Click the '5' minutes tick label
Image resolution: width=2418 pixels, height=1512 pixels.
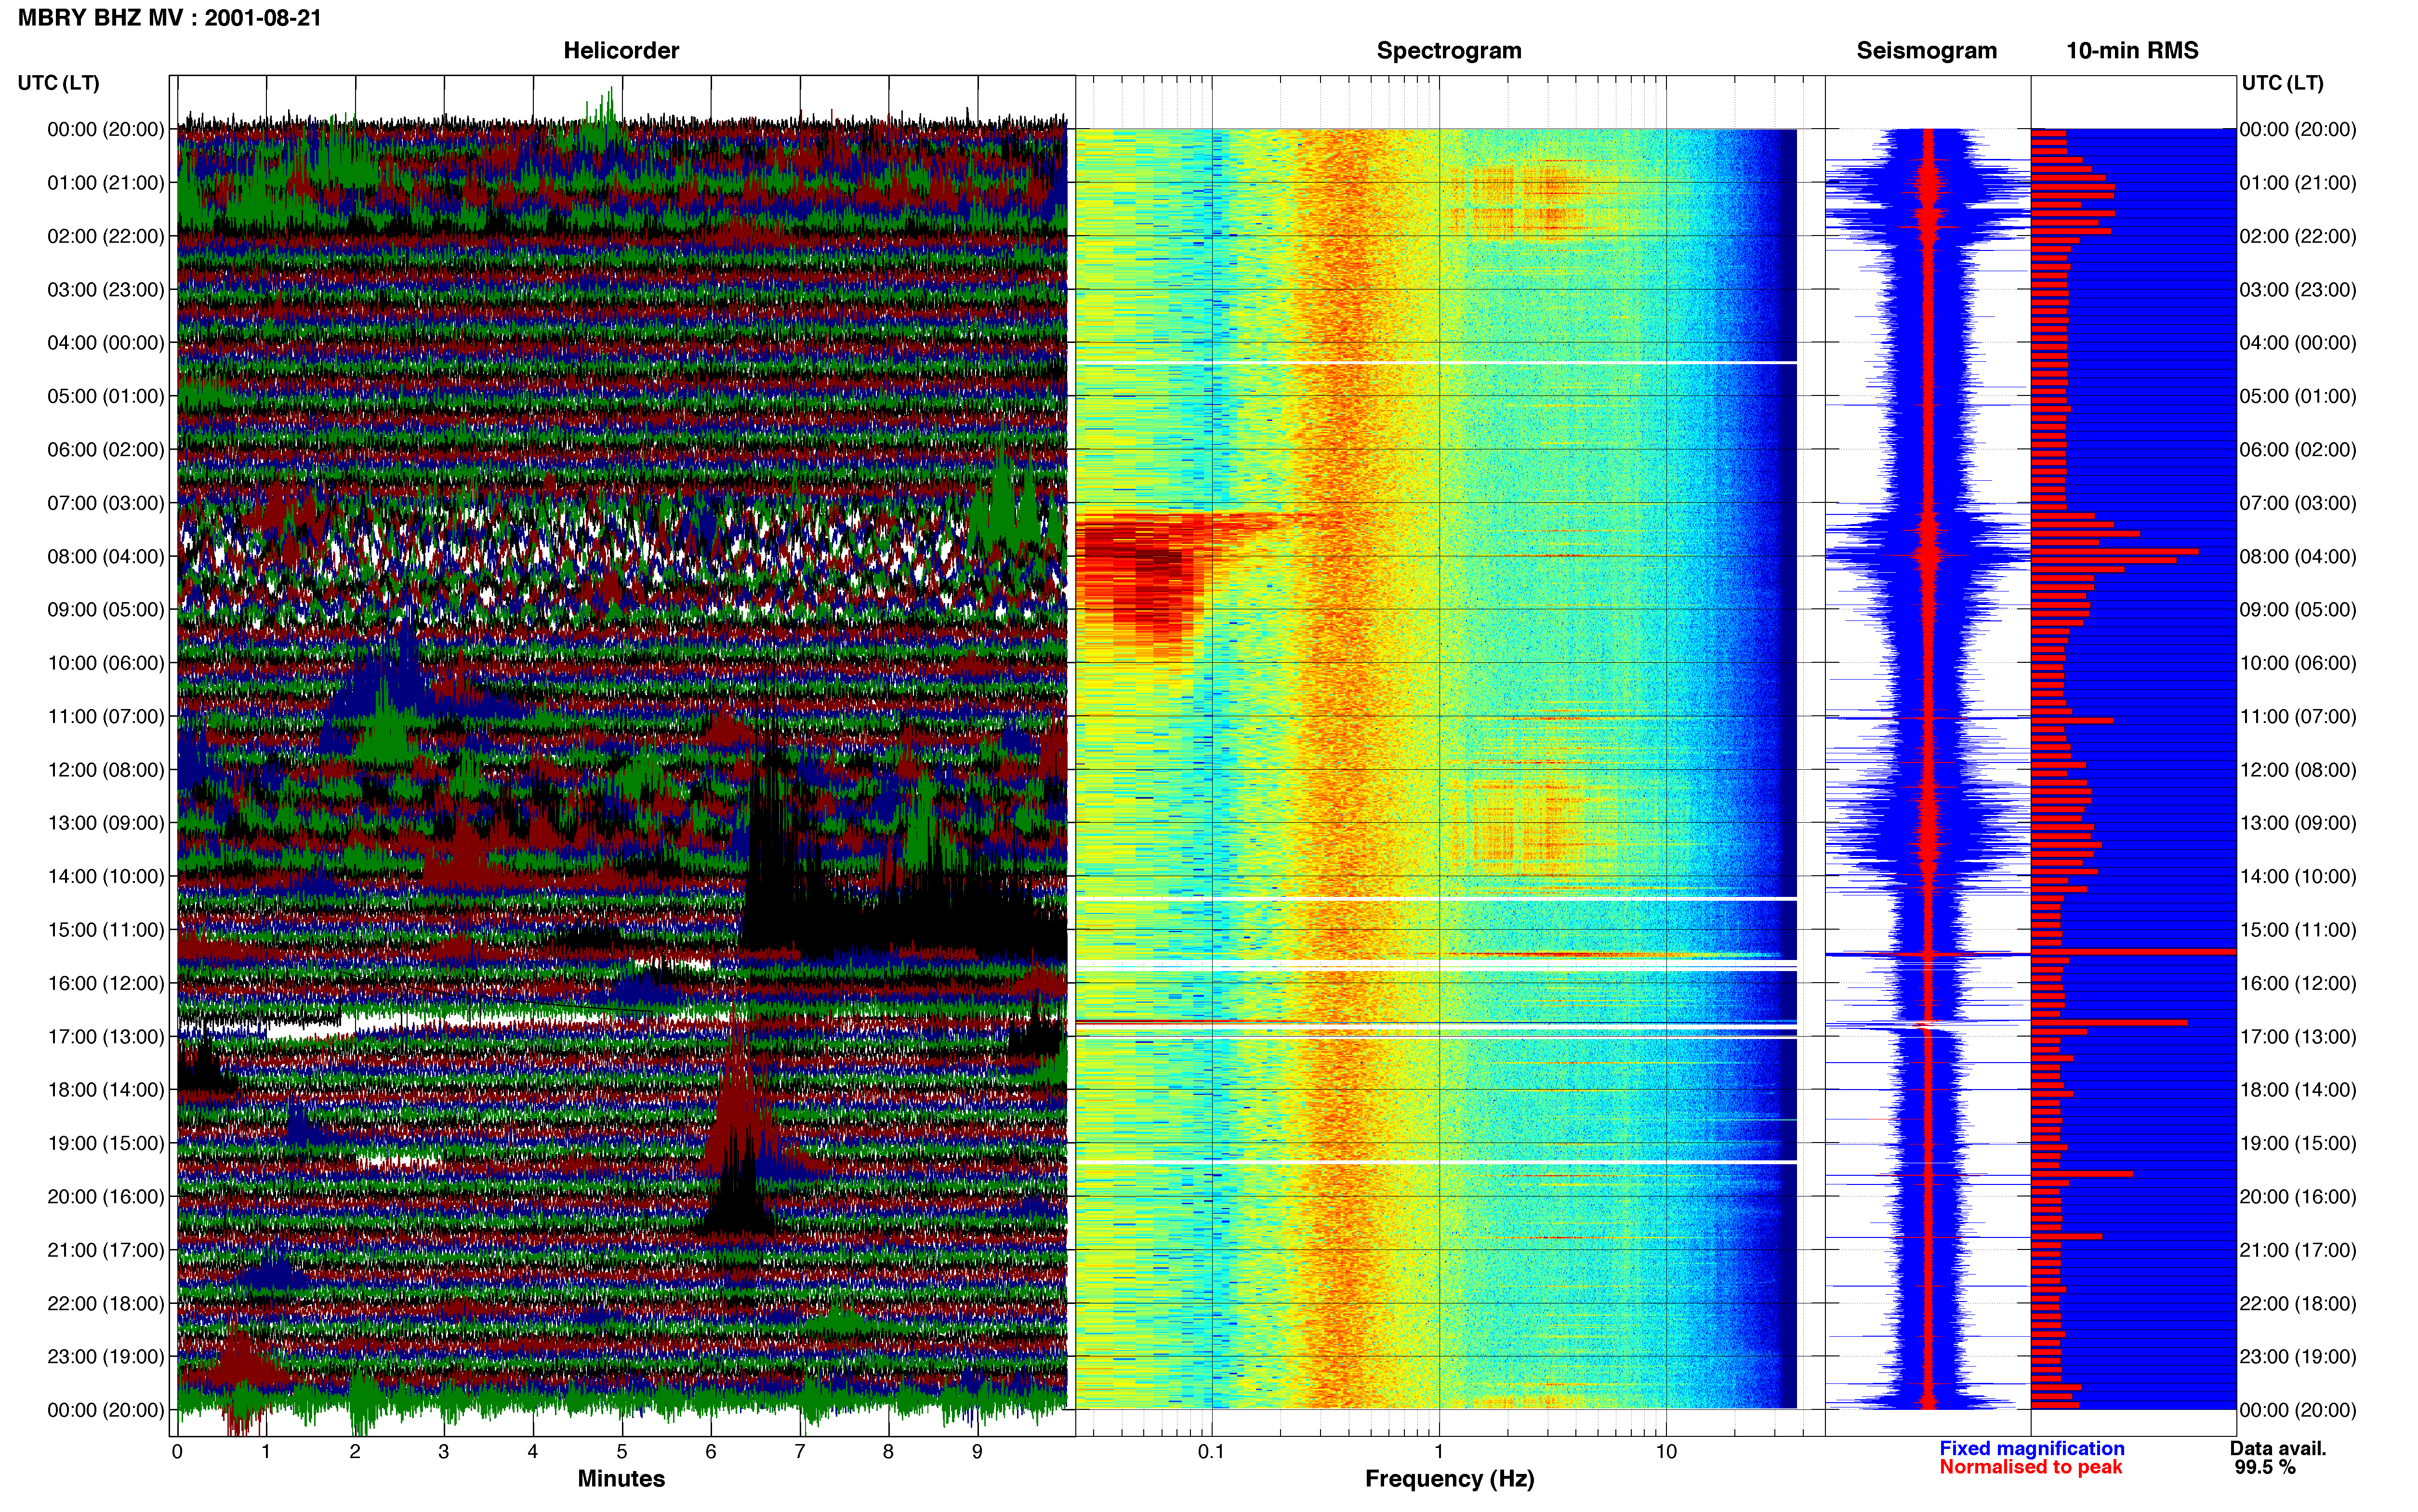(x=621, y=1451)
